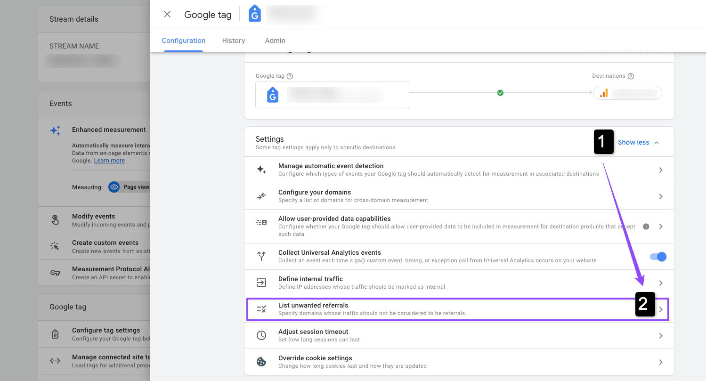Click the Adjust session timeout clock icon

[x=261, y=335]
